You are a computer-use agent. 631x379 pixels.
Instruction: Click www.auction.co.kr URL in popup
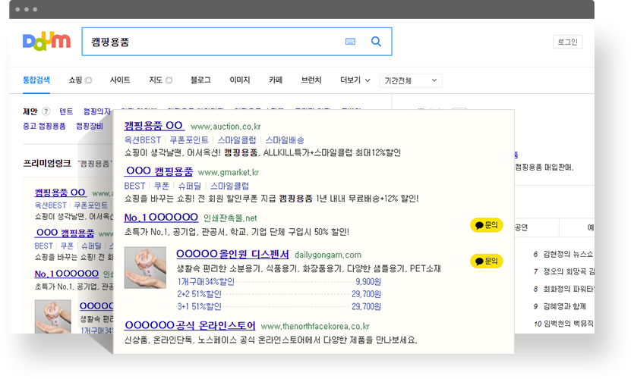(x=226, y=127)
